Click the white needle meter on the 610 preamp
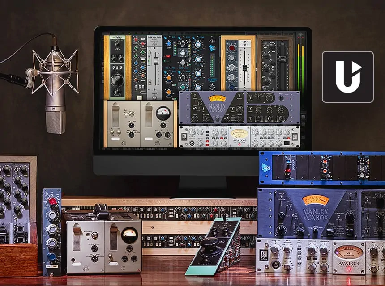Viewport: 385px width, 286px height. click(x=163, y=113)
